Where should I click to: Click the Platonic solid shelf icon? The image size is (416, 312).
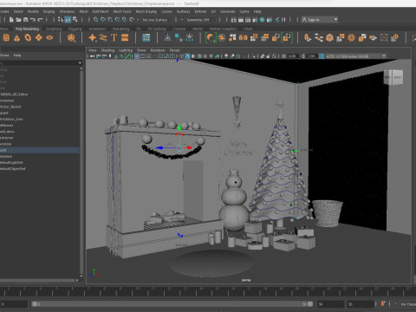pos(71,37)
